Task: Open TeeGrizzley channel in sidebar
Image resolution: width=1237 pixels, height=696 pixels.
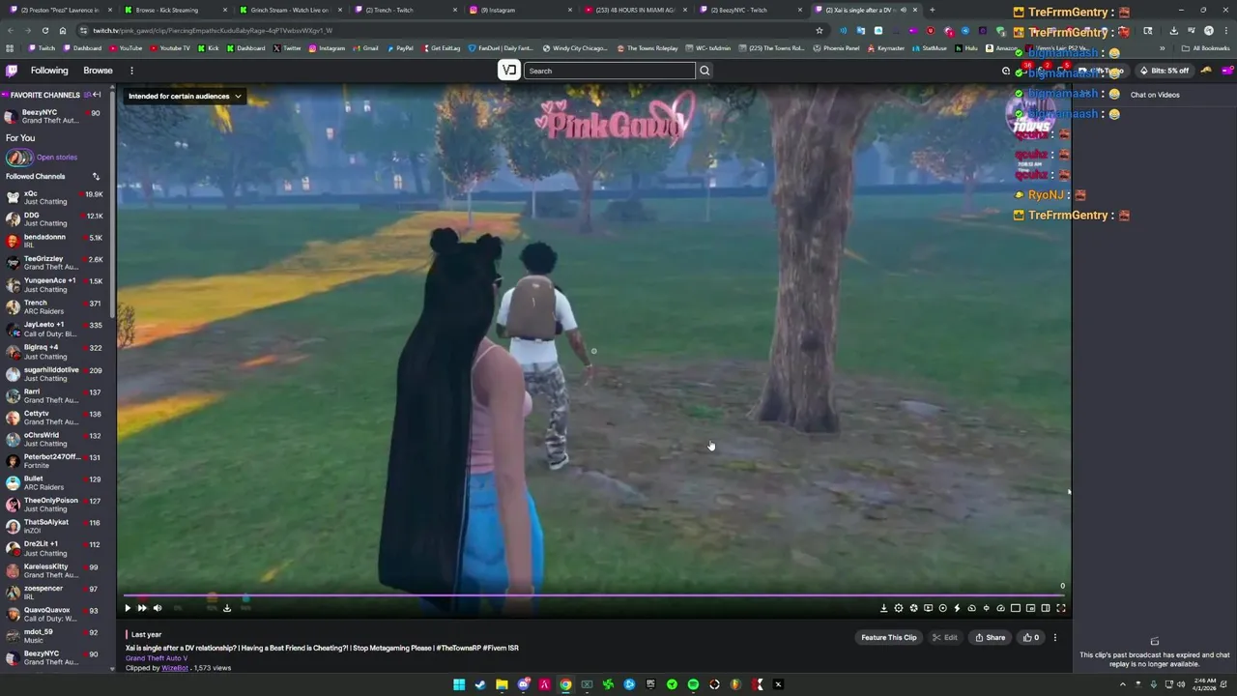Action: (x=55, y=263)
